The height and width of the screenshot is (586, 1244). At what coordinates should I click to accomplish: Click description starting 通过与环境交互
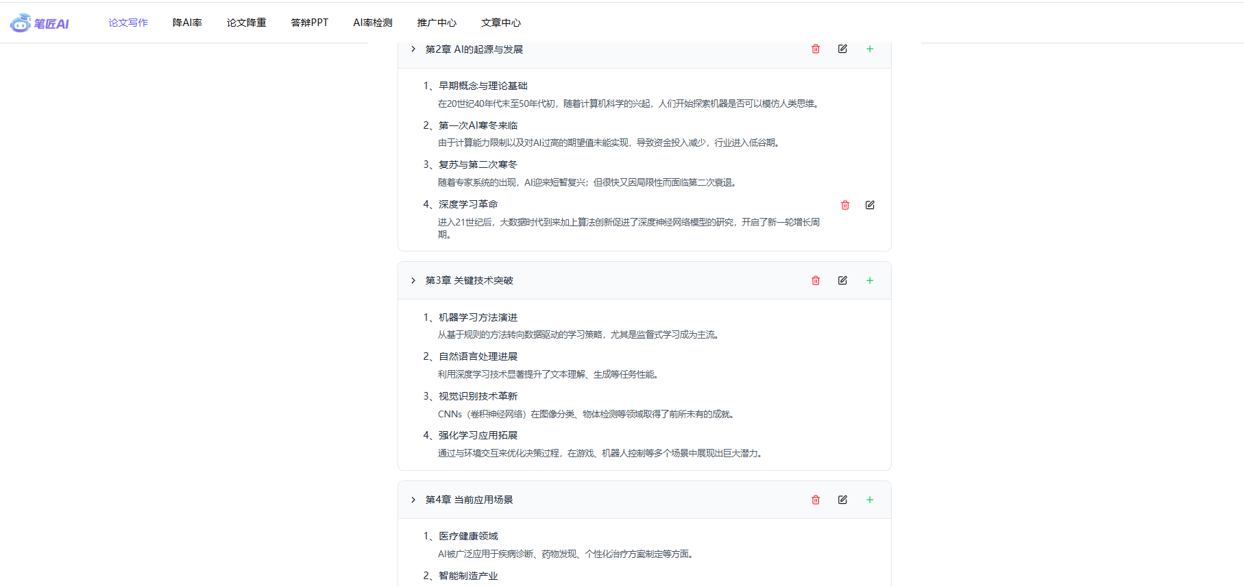click(601, 453)
